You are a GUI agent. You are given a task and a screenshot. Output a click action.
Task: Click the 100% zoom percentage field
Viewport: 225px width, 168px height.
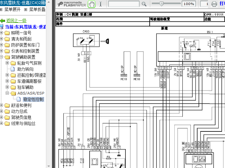(x=189, y=4)
